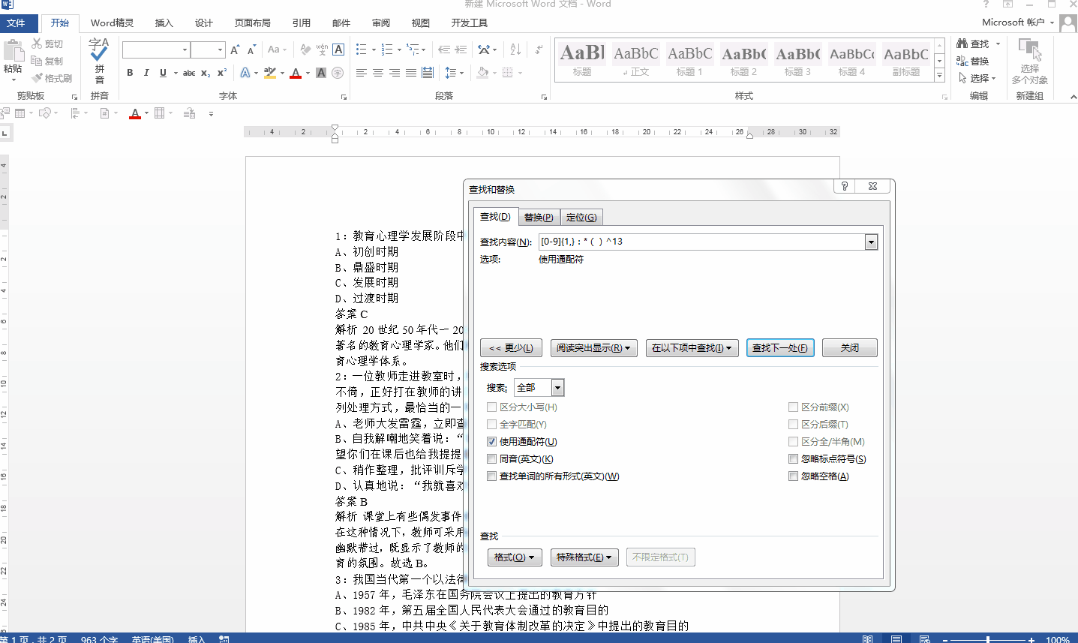Open the 阅读突出显示(R) dropdown button
Screen dimensions: 1078x643
pyautogui.click(x=593, y=348)
